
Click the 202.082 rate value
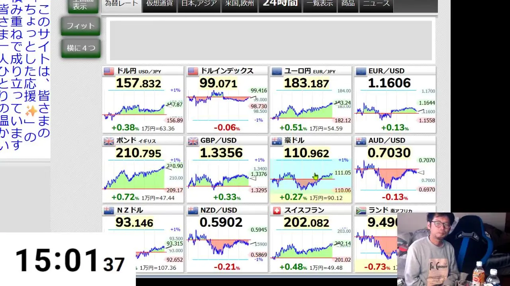306,222
